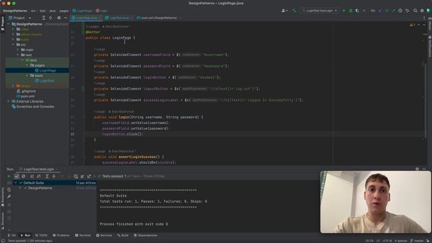Collapse the DesignPatterns project root node
The height and width of the screenshot is (243, 432).
point(9,24)
